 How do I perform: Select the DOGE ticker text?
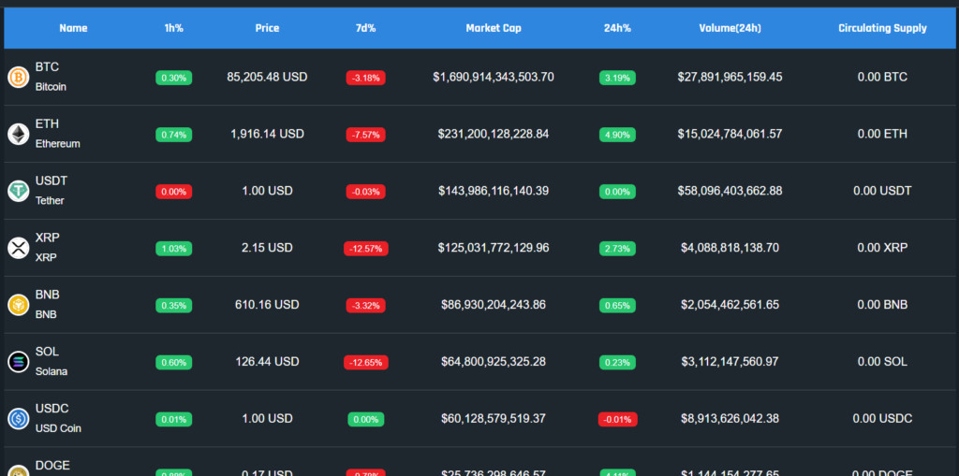point(52,466)
